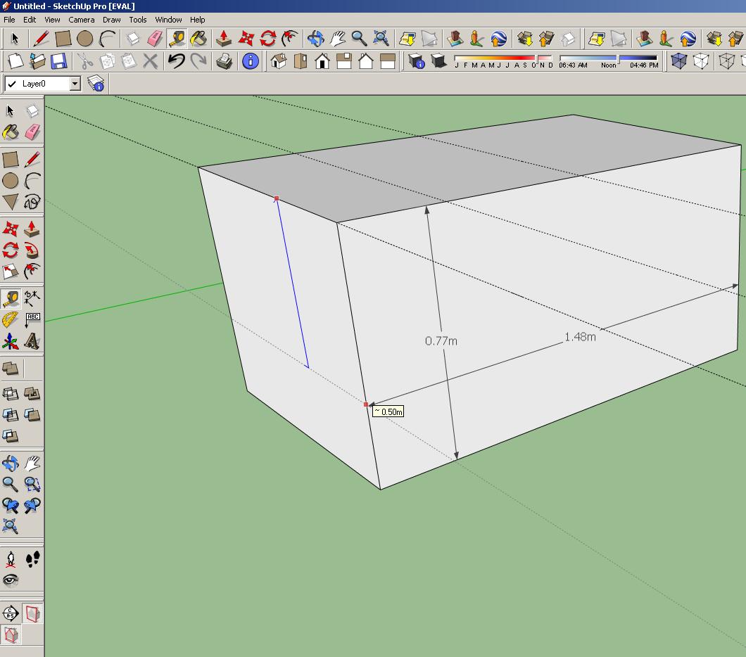Click the Save floppy disk button
This screenshot has width=746, height=657.
click(x=58, y=61)
